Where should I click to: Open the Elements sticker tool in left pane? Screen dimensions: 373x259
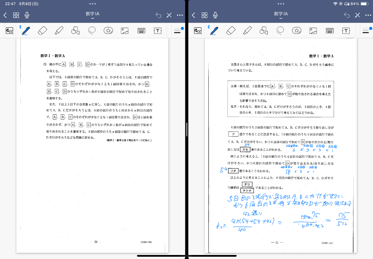pyautogui.click(x=108, y=31)
